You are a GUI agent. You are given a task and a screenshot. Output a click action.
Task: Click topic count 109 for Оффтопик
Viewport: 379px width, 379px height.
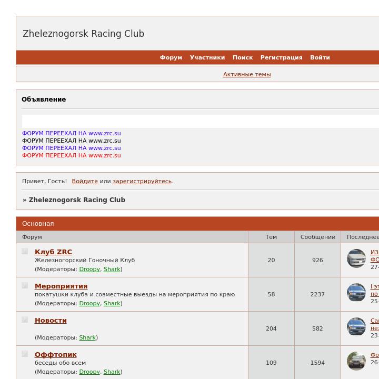271,363
